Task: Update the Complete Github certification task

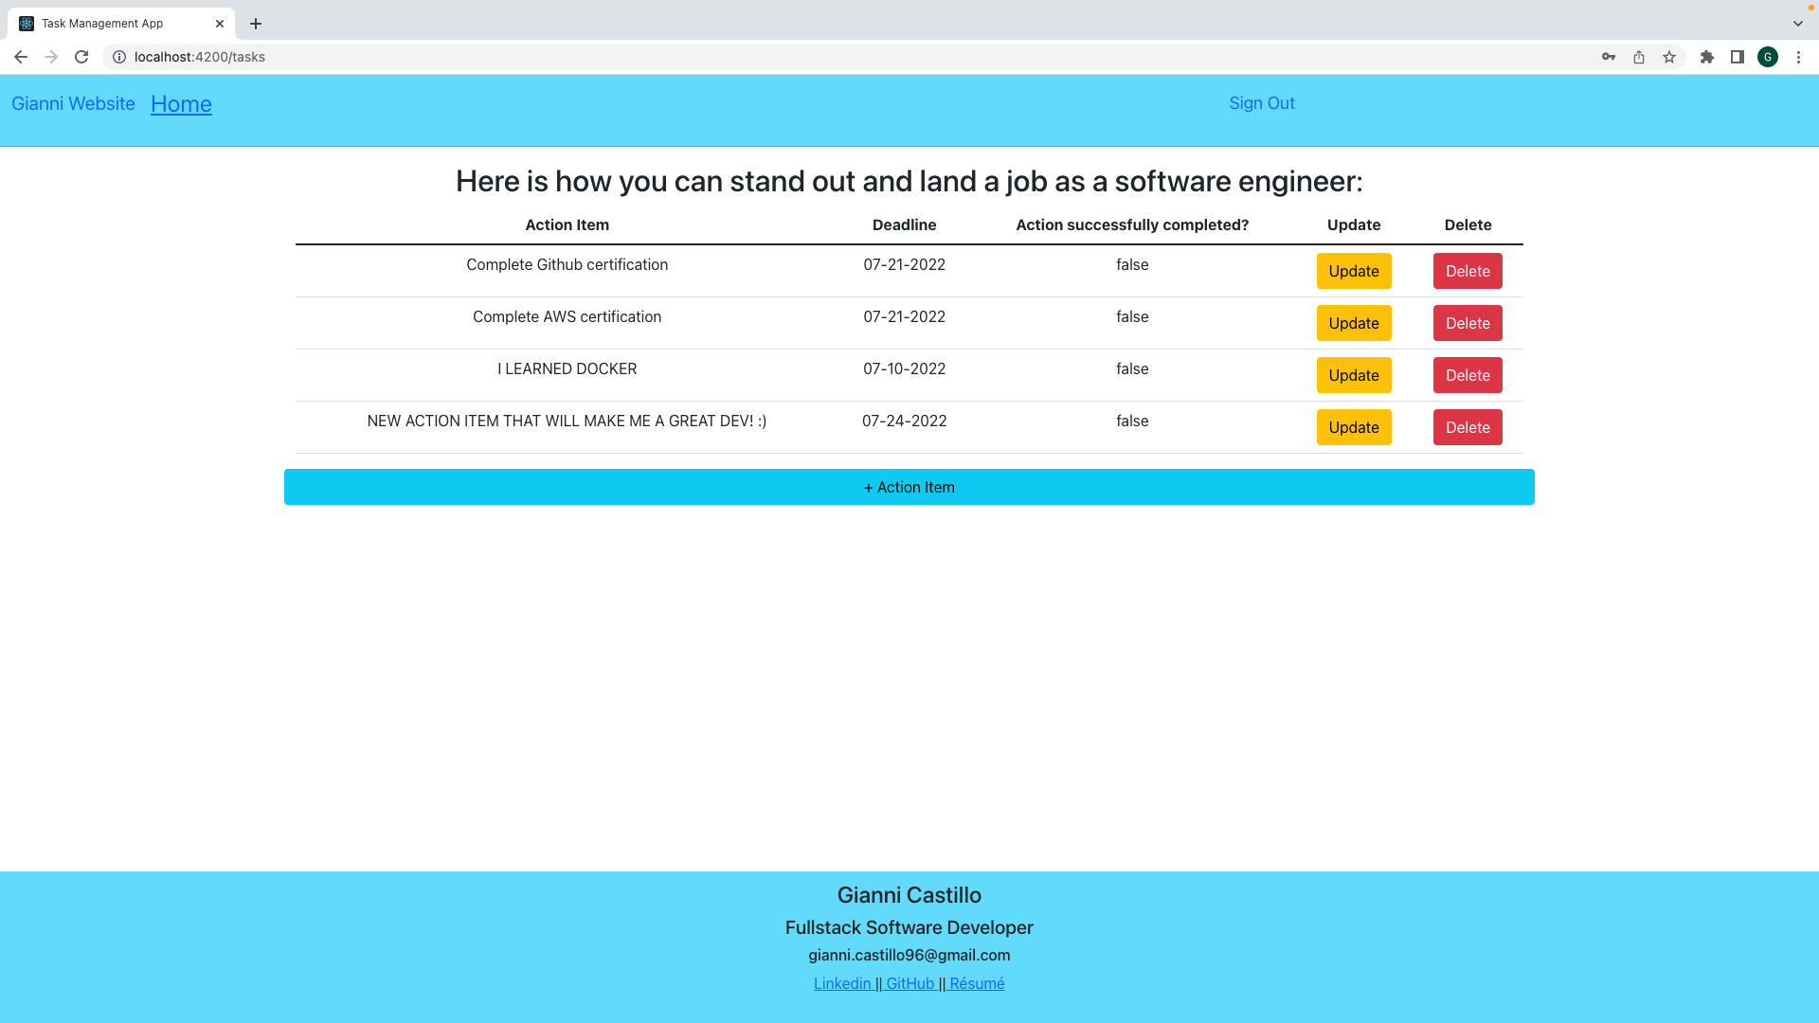Action: tap(1353, 271)
